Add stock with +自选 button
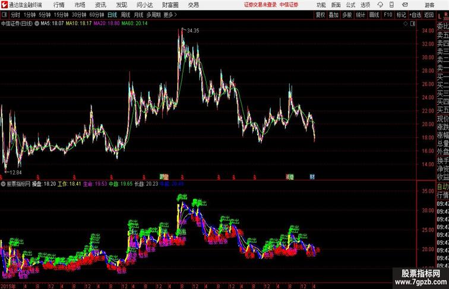 click(416, 15)
